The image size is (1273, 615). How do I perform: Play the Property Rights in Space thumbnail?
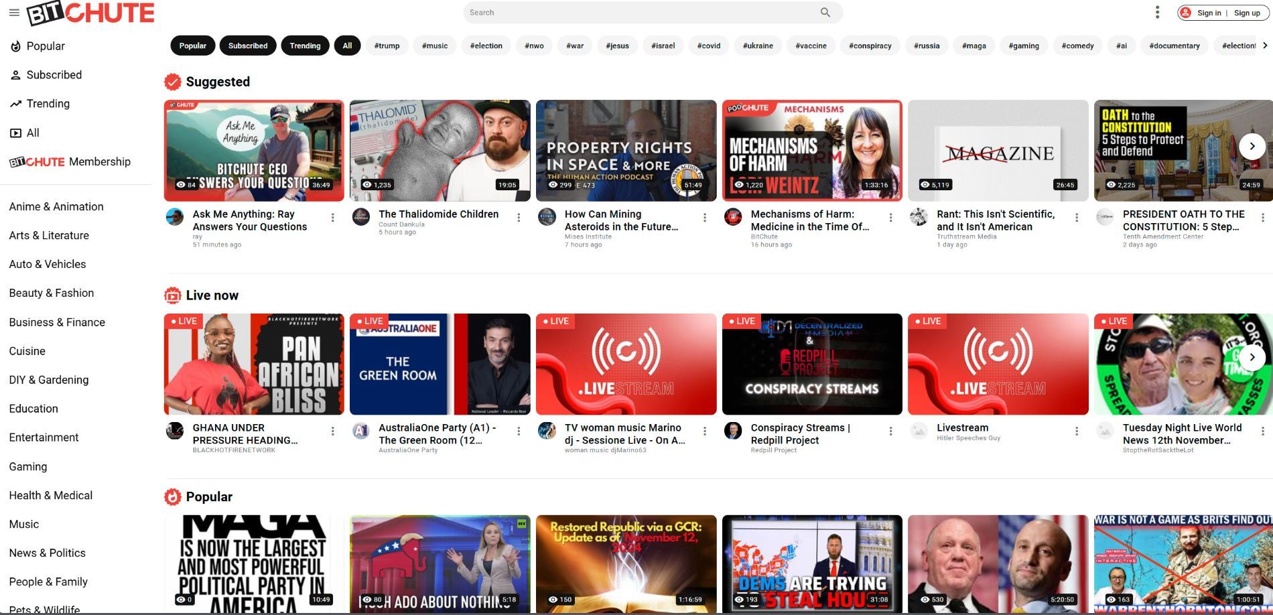click(x=626, y=151)
